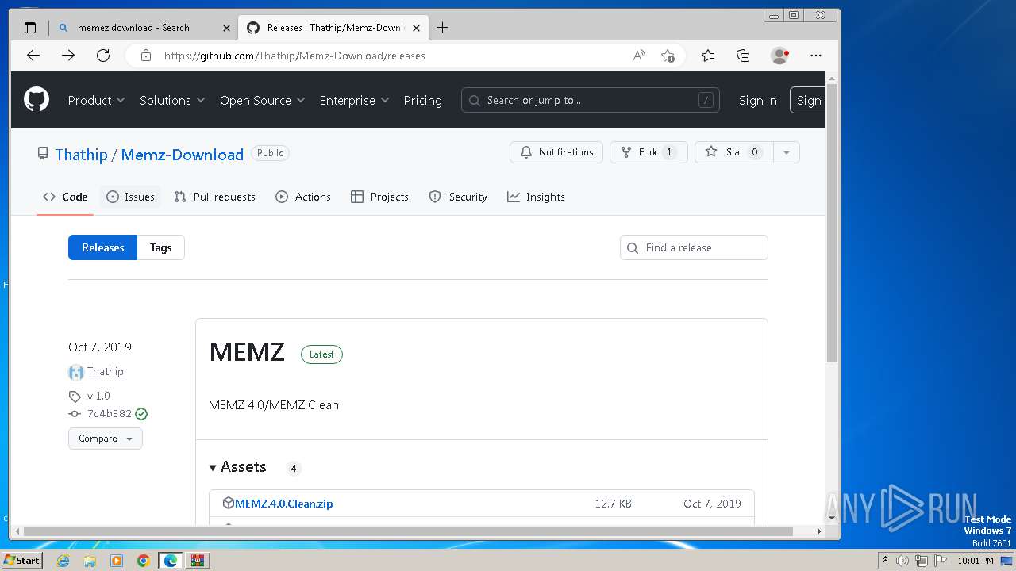The height and width of the screenshot is (571, 1016).
Task: Go to the Pricing page
Action: click(422, 101)
